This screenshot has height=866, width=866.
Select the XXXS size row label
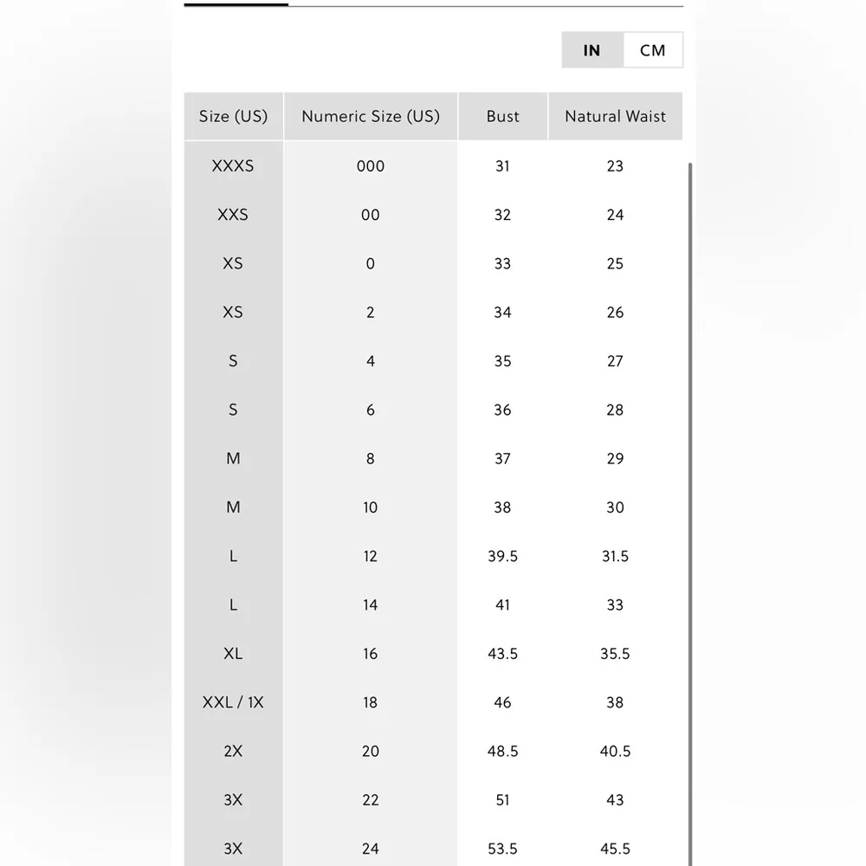[233, 165]
